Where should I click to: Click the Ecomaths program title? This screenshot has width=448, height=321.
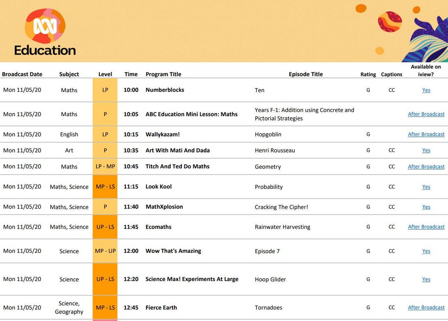coord(158,227)
